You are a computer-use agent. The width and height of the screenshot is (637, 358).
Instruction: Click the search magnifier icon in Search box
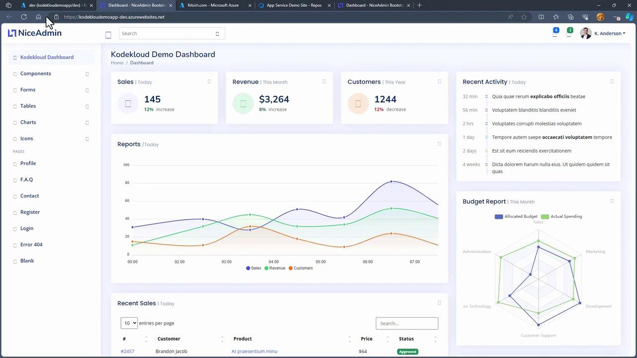point(217,34)
